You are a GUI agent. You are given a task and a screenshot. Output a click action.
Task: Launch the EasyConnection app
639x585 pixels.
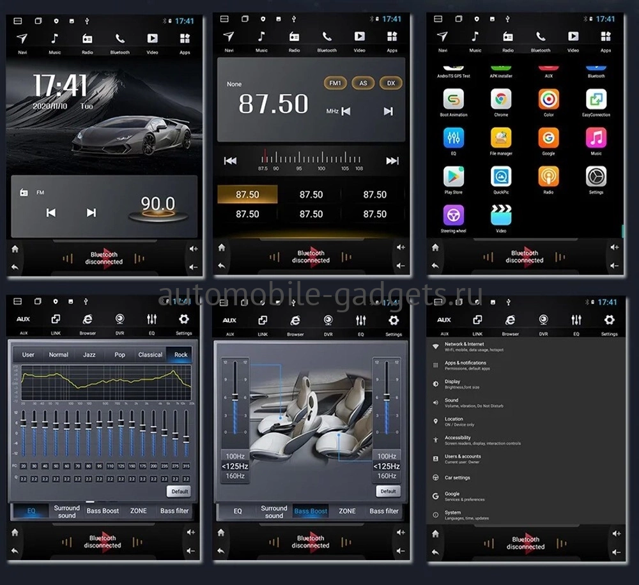click(596, 100)
